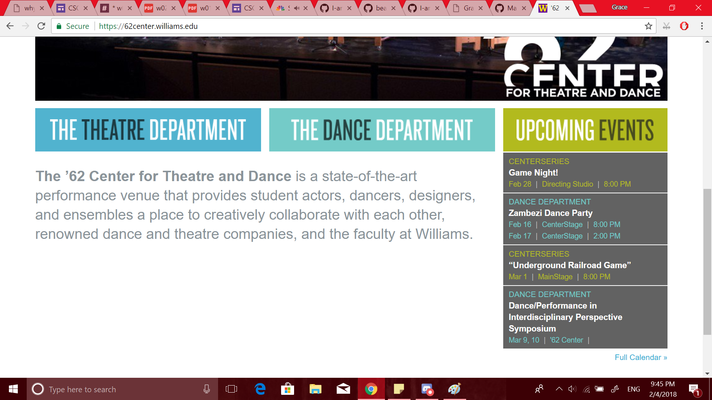Screen dimensions: 712x400
Task: Switch to the 'why' tab
Action: (x=29, y=8)
